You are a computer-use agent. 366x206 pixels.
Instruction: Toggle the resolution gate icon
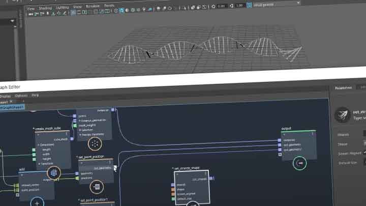click(85, 12)
